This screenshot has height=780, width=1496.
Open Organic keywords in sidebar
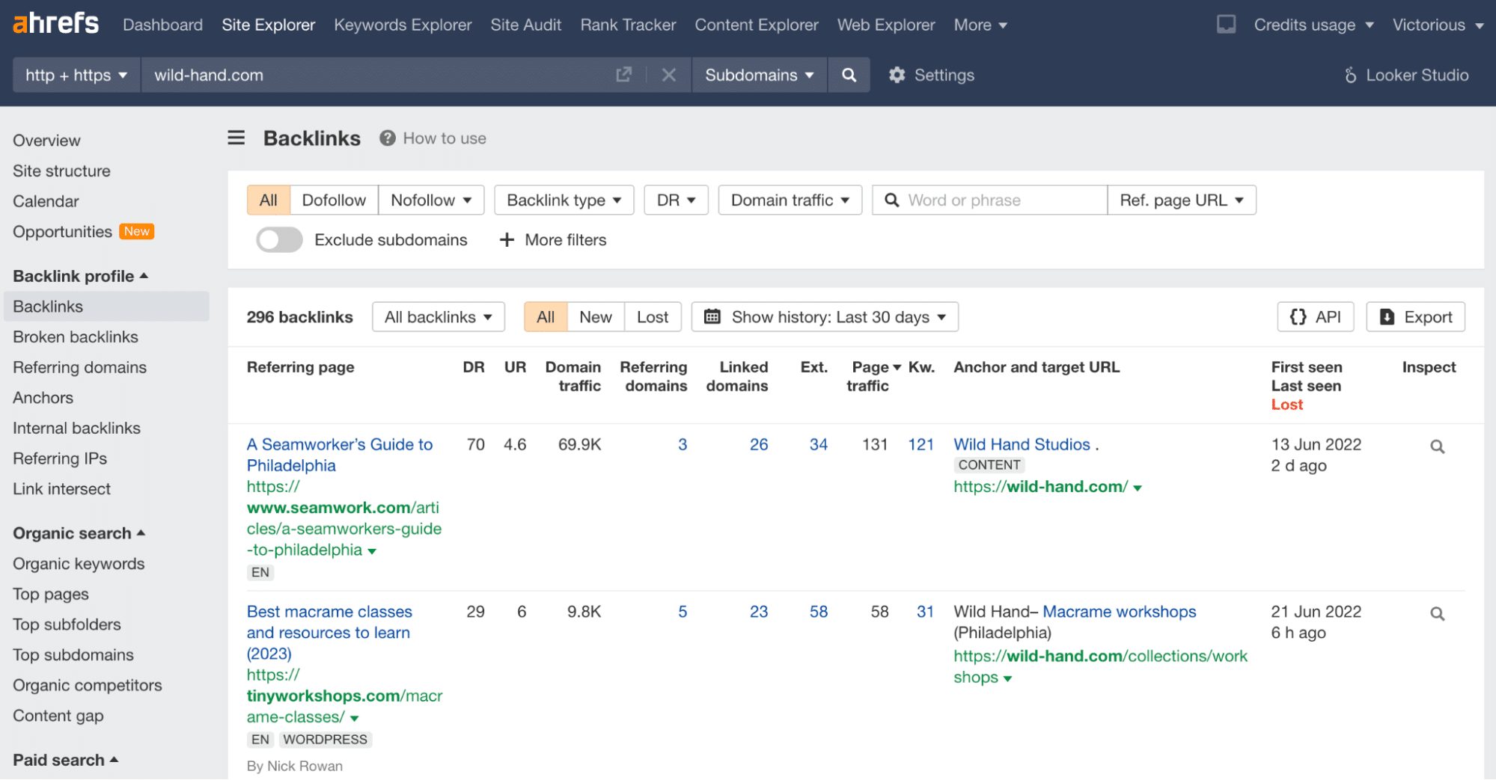[x=79, y=564]
